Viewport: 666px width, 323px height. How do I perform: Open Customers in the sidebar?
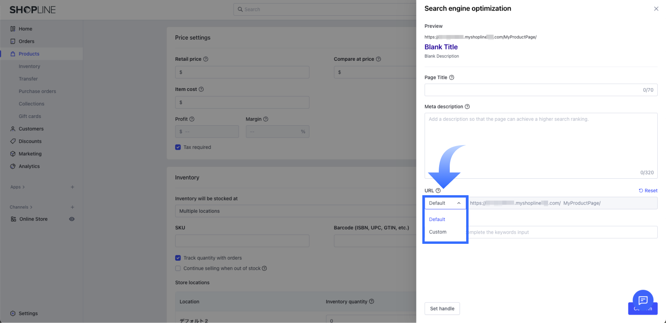tap(31, 129)
